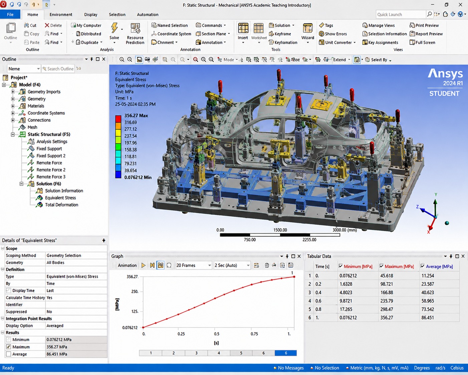Toggle the Minimum result checkbox
The width and height of the screenshot is (468, 375).
[x=9, y=340]
